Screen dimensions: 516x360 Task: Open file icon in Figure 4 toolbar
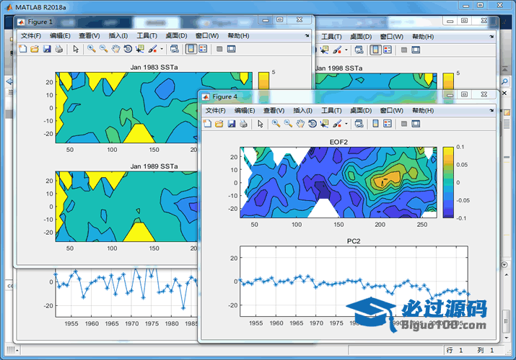pyautogui.click(x=219, y=124)
